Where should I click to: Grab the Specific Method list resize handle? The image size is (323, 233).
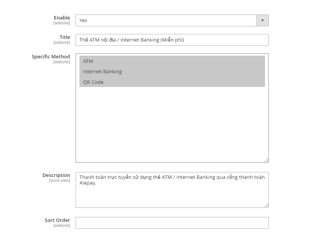tap(266, 160)
